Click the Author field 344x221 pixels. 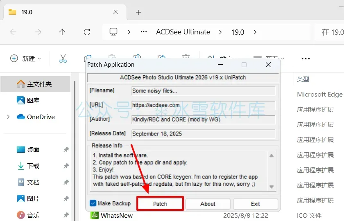click(204, 120)
